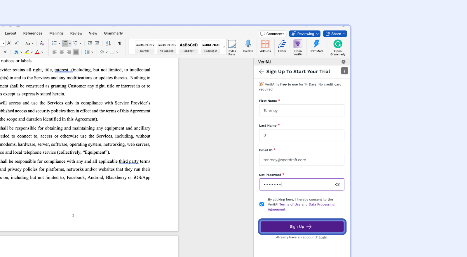467x257 pixels.
Task: Switch to the References tab
Action: (x=33, y=33)
